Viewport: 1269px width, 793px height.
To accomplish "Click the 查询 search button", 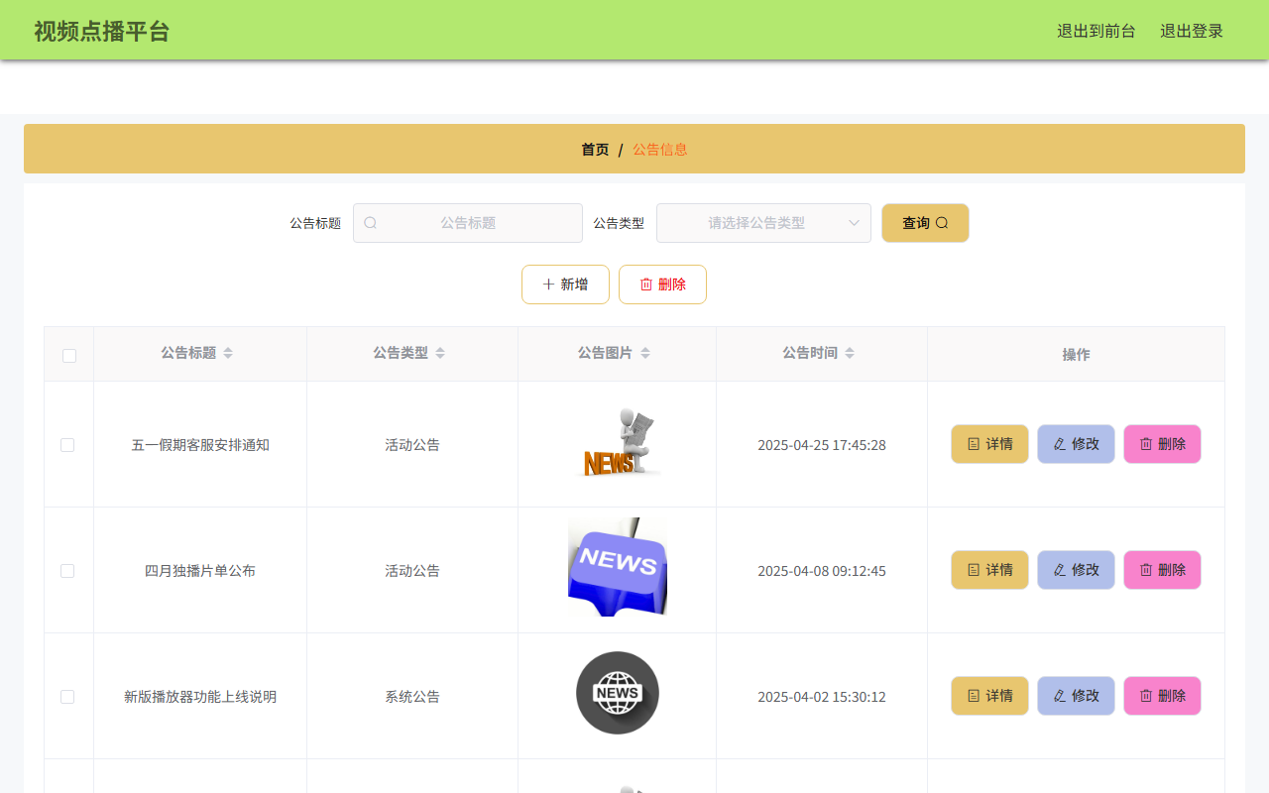I will click(x=925, y=223).
